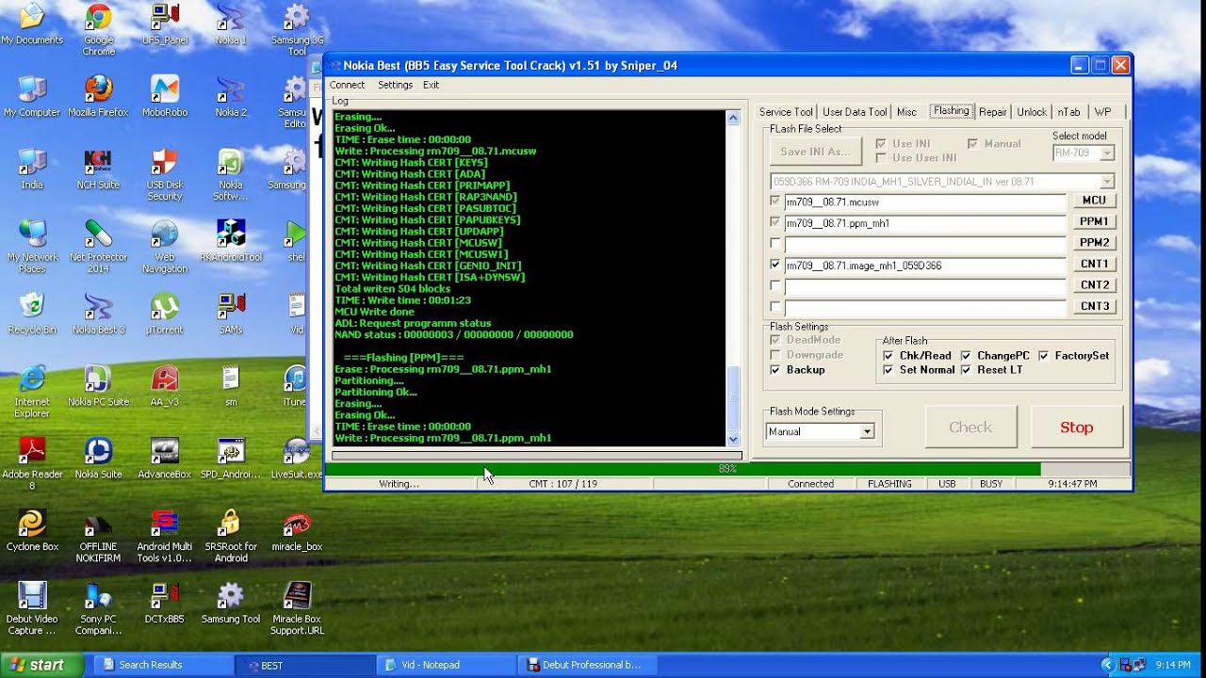Switch to the Unlock tab

(1032, 112)
